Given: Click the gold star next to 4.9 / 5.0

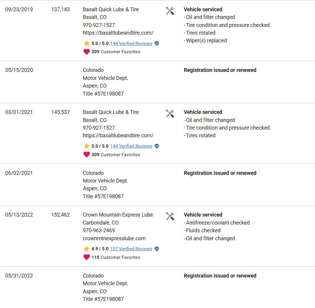Looking at the screenshot, I should click(x=87, y=249).
